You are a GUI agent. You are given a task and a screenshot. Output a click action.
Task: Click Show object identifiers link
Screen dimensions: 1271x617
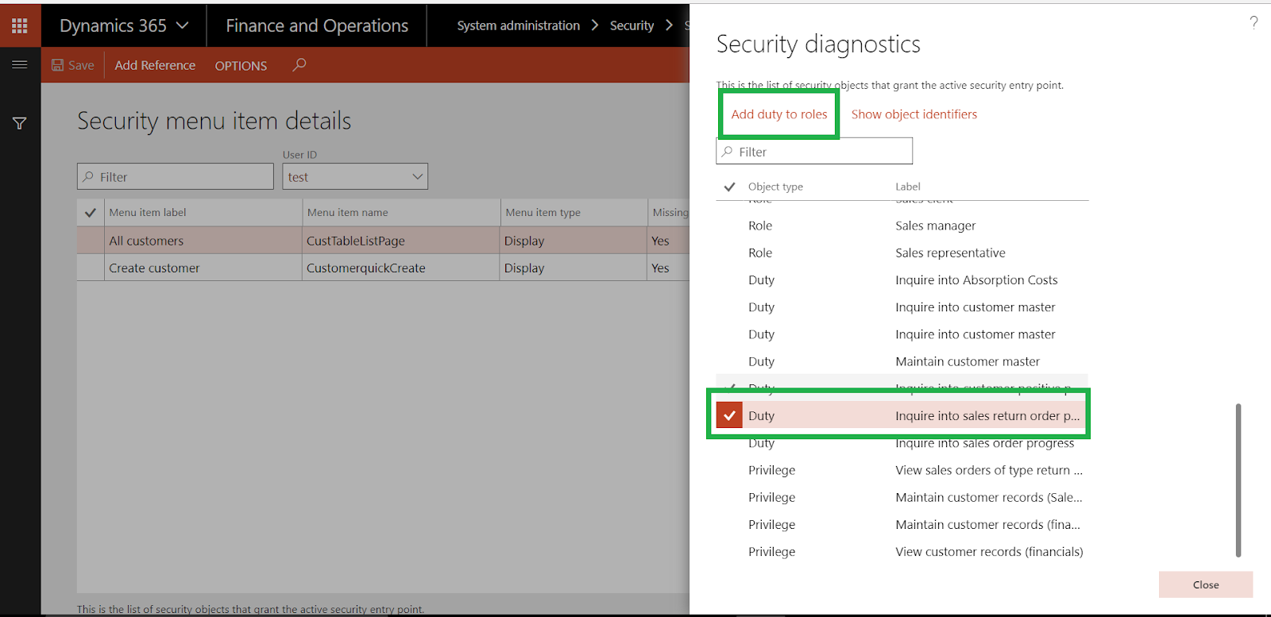pyautogui.click(x=914, y=114)
